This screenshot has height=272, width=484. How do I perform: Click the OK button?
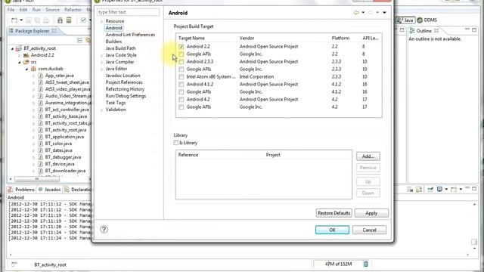click(x=332, y=230)
